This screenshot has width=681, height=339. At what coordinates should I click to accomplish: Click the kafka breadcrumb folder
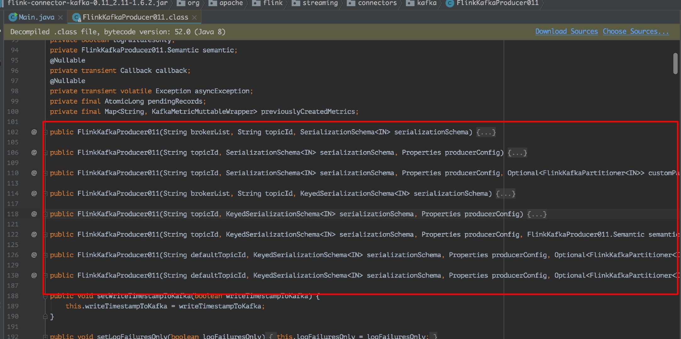(x=421, y=3)
